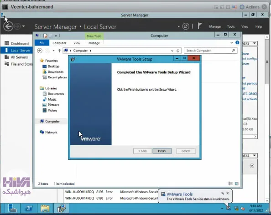Open the View ribbon tab in Explorer

point(77,43)
